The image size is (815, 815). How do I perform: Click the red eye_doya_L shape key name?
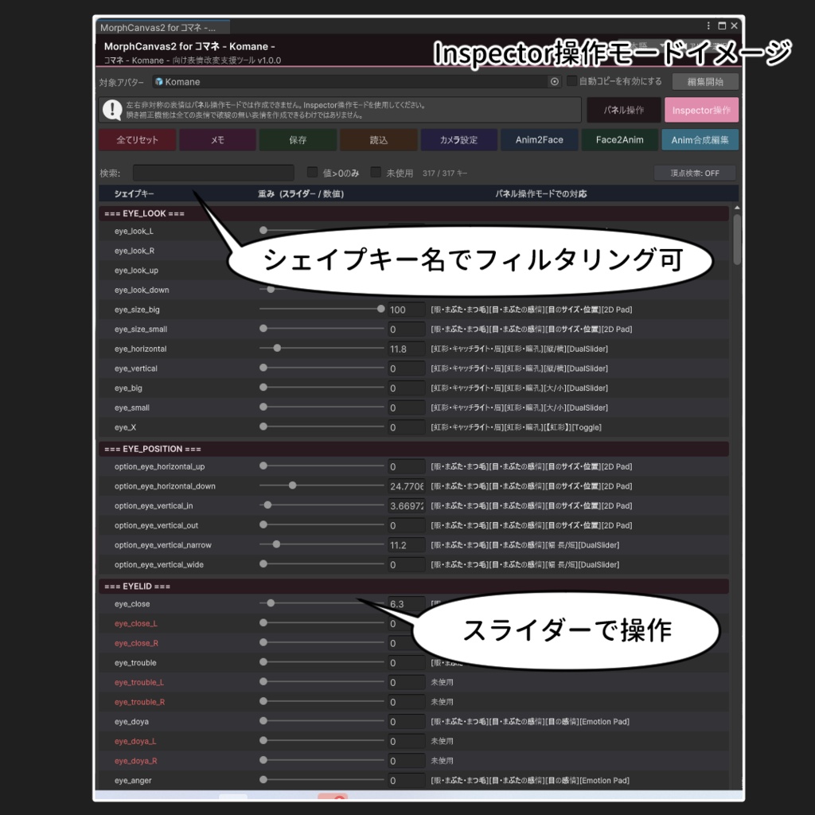pyautogui.click(x=135, y=741)
